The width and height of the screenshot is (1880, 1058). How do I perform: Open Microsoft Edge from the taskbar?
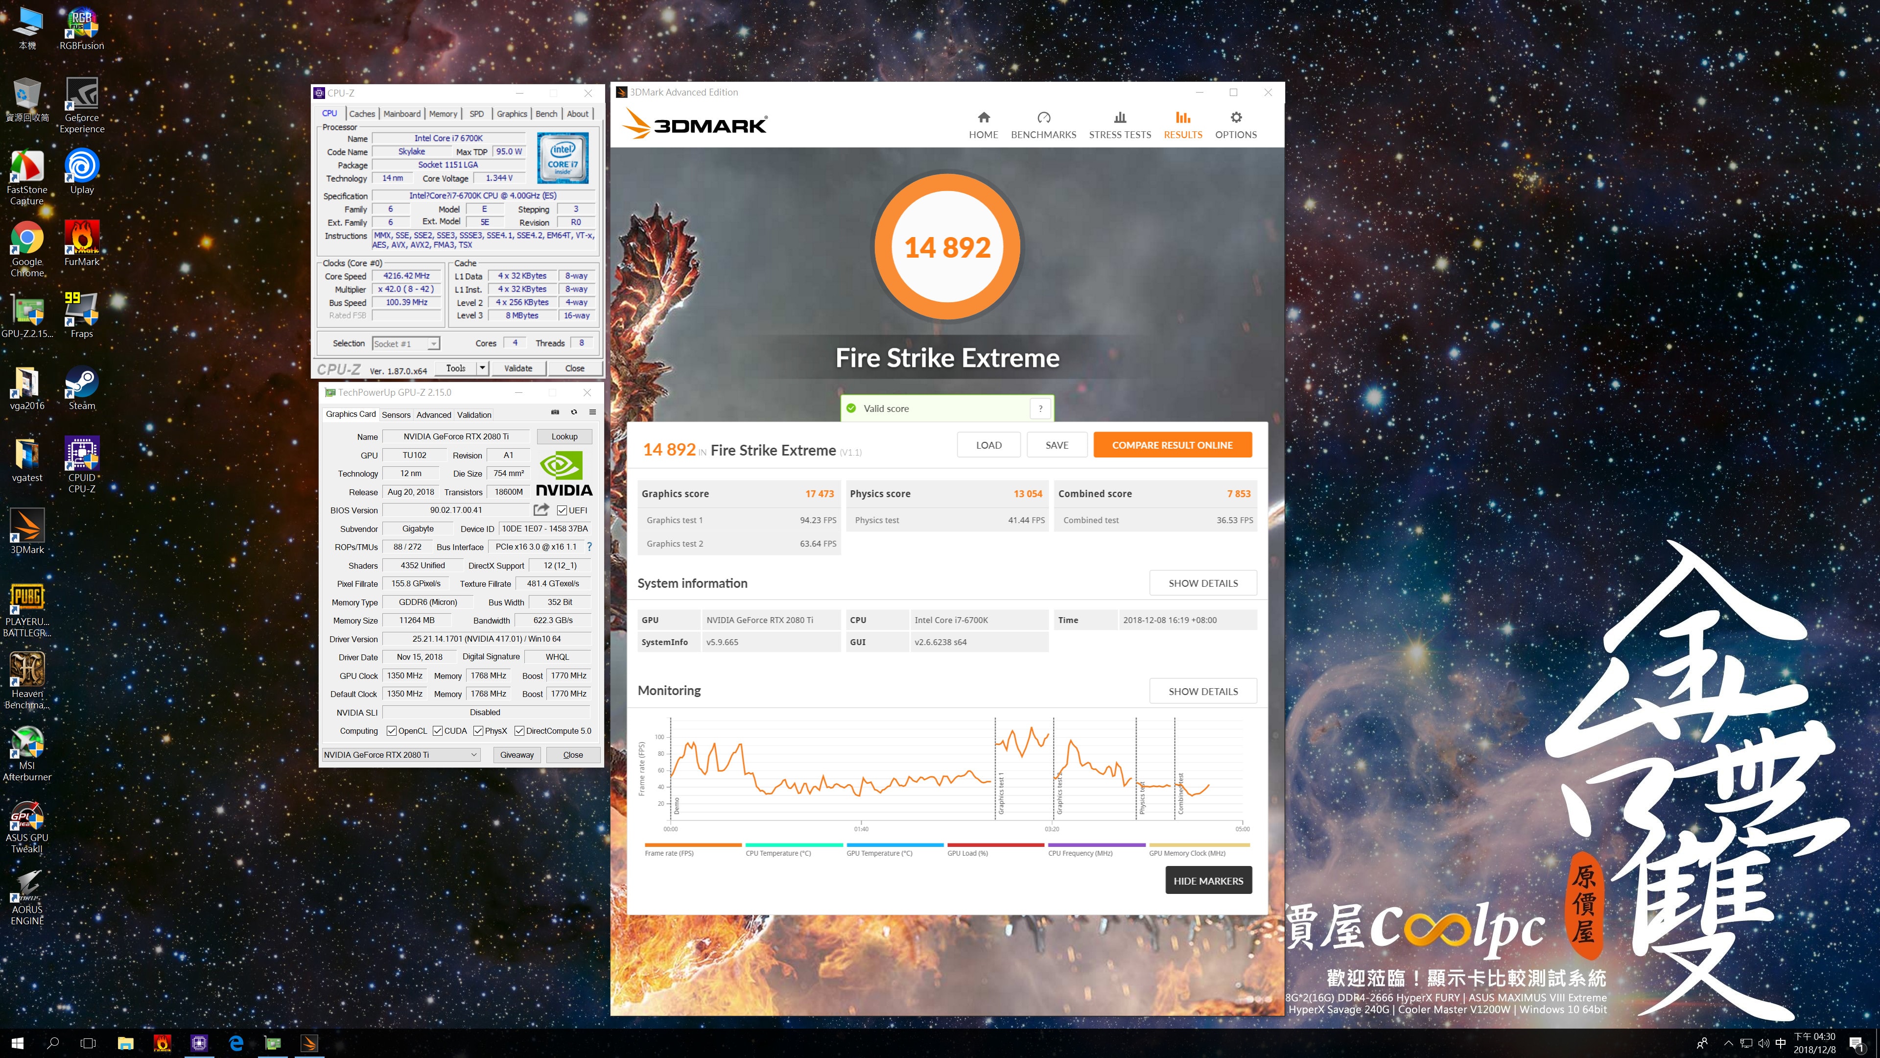pyautogui.click(x=235, y=1043)
